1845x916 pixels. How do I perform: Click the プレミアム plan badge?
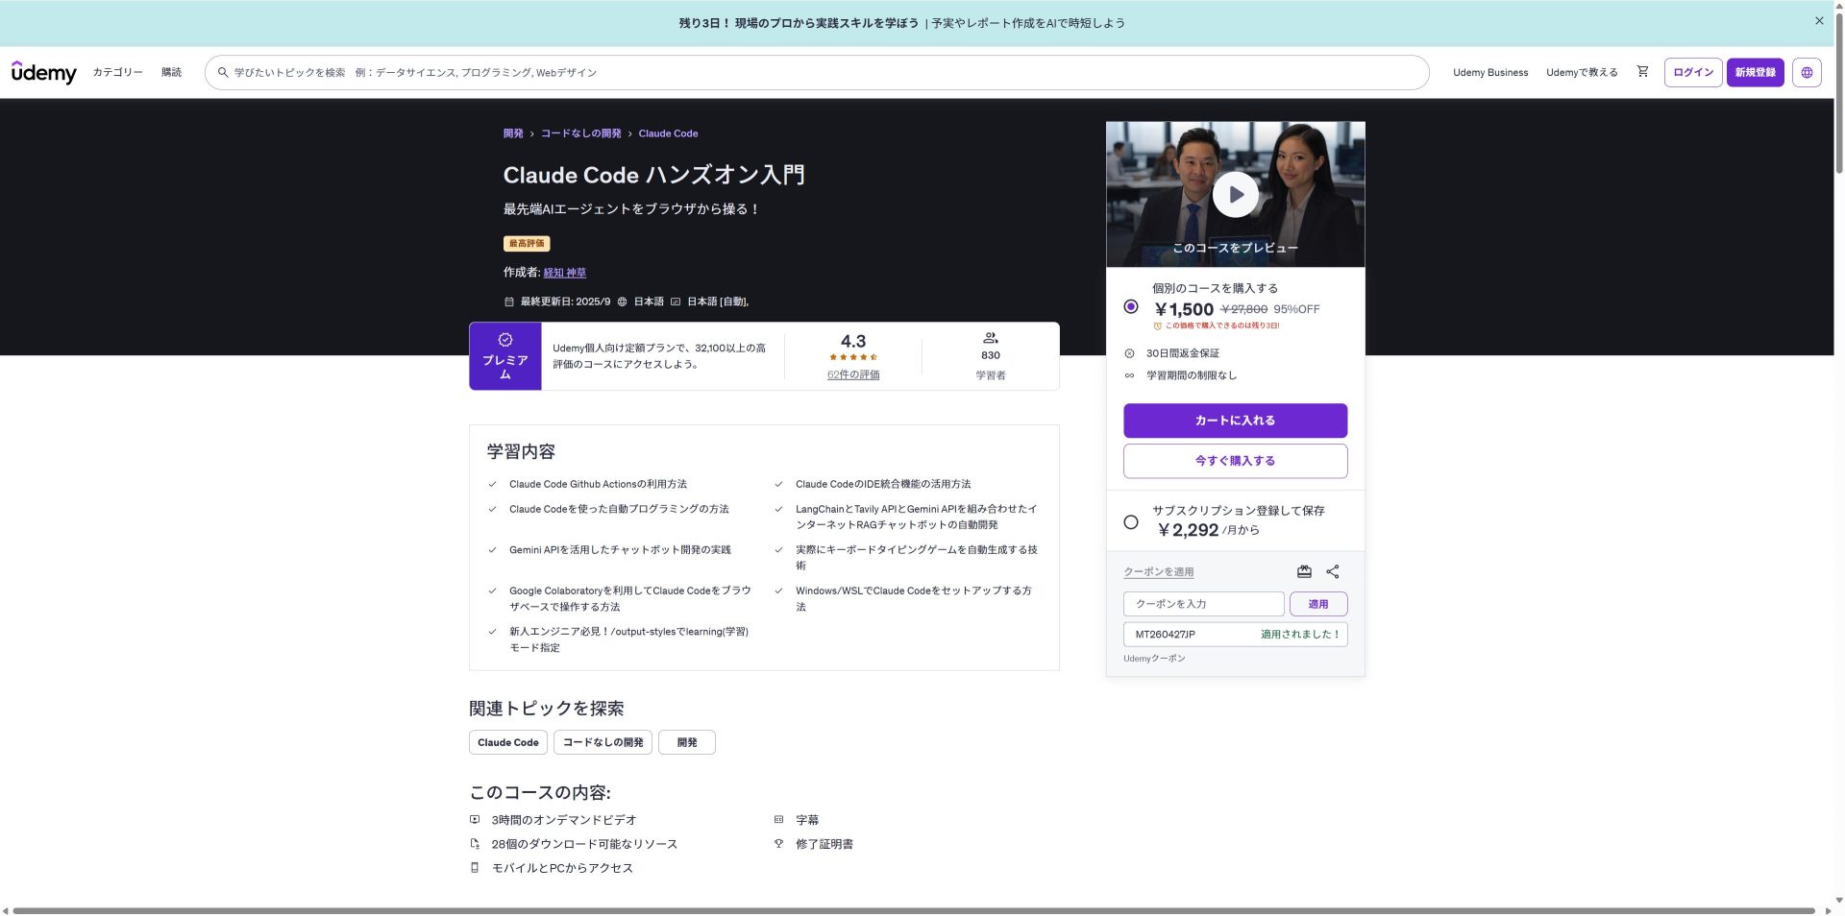point(505,356)
